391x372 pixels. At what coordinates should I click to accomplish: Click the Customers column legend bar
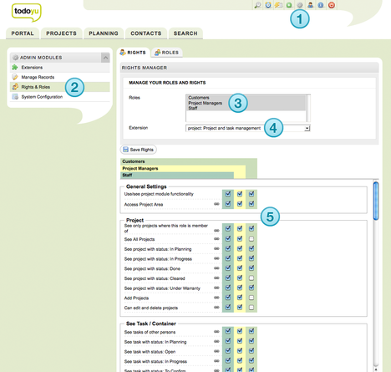[189, 161]
